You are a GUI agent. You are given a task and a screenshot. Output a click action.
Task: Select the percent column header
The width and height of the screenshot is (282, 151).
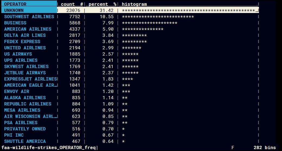101,4
